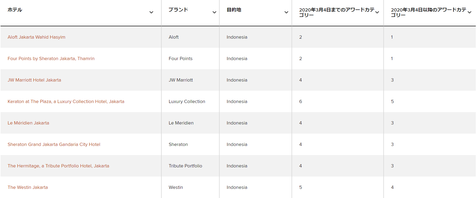Click the sort chevron in ホテル column

tap(151, 12)
